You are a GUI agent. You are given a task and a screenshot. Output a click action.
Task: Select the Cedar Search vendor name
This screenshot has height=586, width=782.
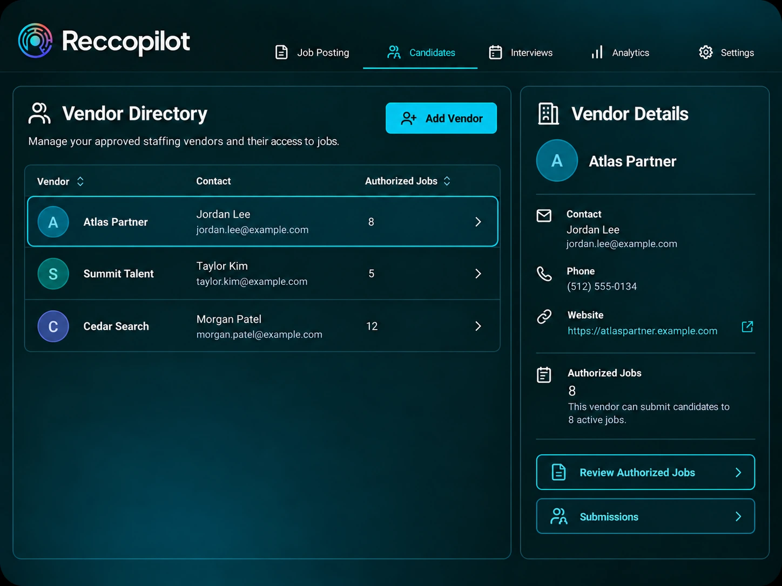[x=116, y=326]
